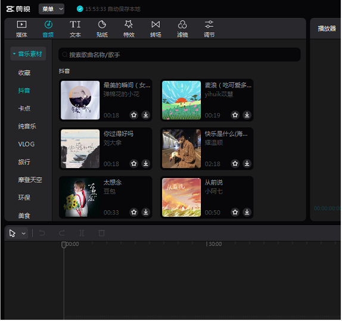Collapse the 音乐素材 category list
342x321 pixels.
[x=28, y=54]
